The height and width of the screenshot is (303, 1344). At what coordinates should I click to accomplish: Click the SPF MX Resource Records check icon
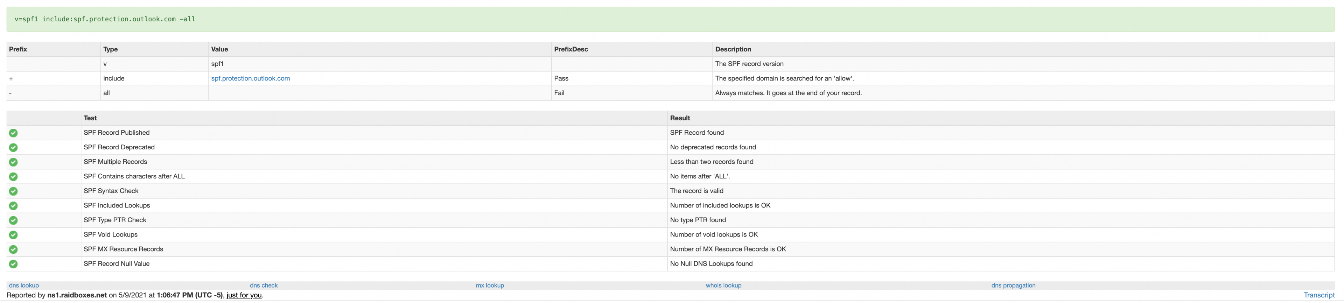14,250
